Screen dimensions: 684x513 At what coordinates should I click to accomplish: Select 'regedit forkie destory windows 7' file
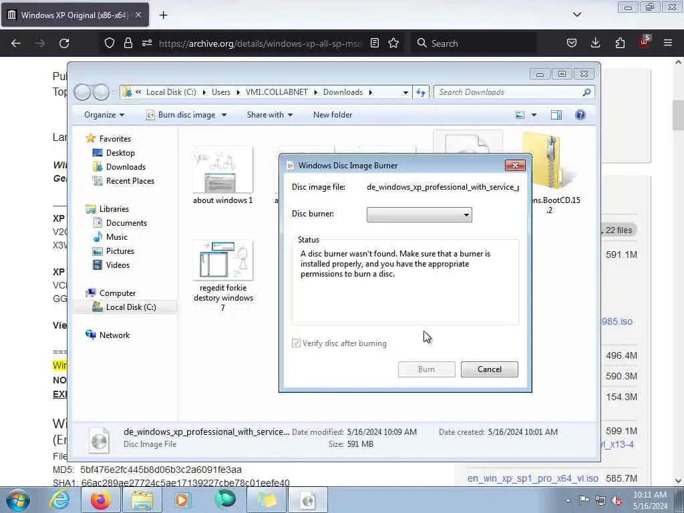pyautogui.click(x=223, y=276)
